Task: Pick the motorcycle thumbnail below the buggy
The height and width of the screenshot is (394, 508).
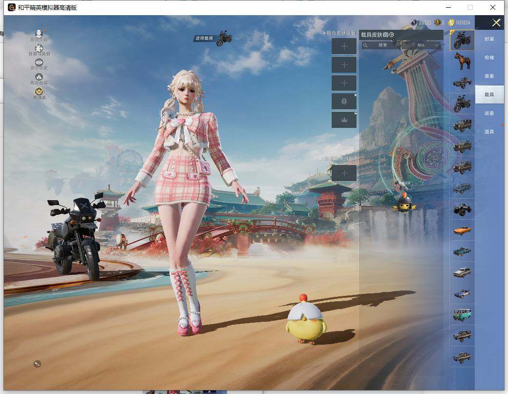Action: tap(462, 104)
